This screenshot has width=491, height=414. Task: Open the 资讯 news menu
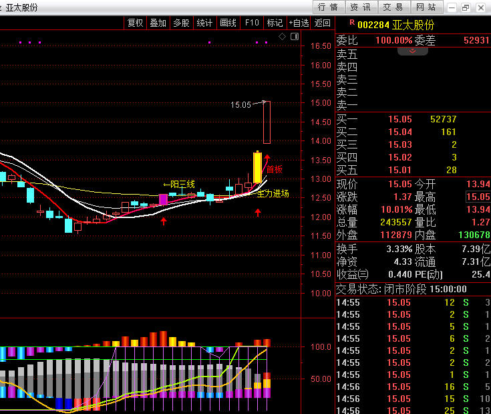[360, 7]
